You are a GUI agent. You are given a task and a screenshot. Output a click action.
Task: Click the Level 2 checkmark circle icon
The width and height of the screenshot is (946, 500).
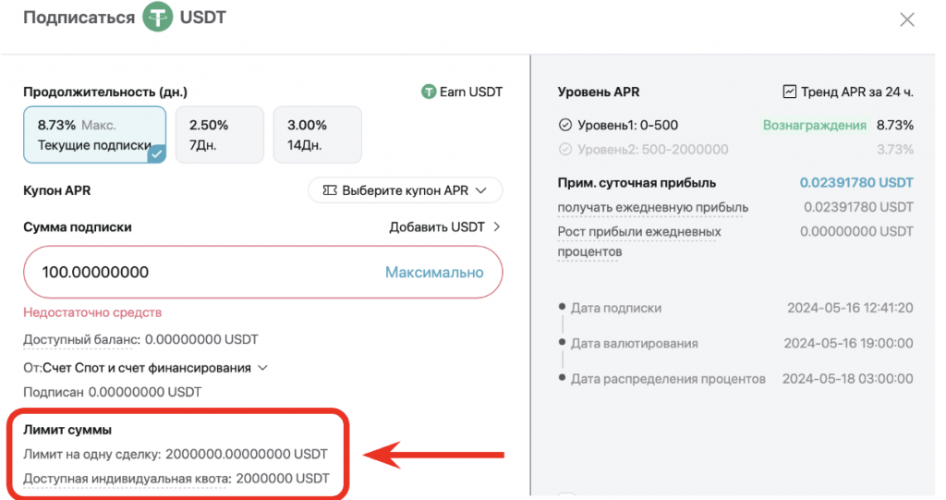point(565,149)
